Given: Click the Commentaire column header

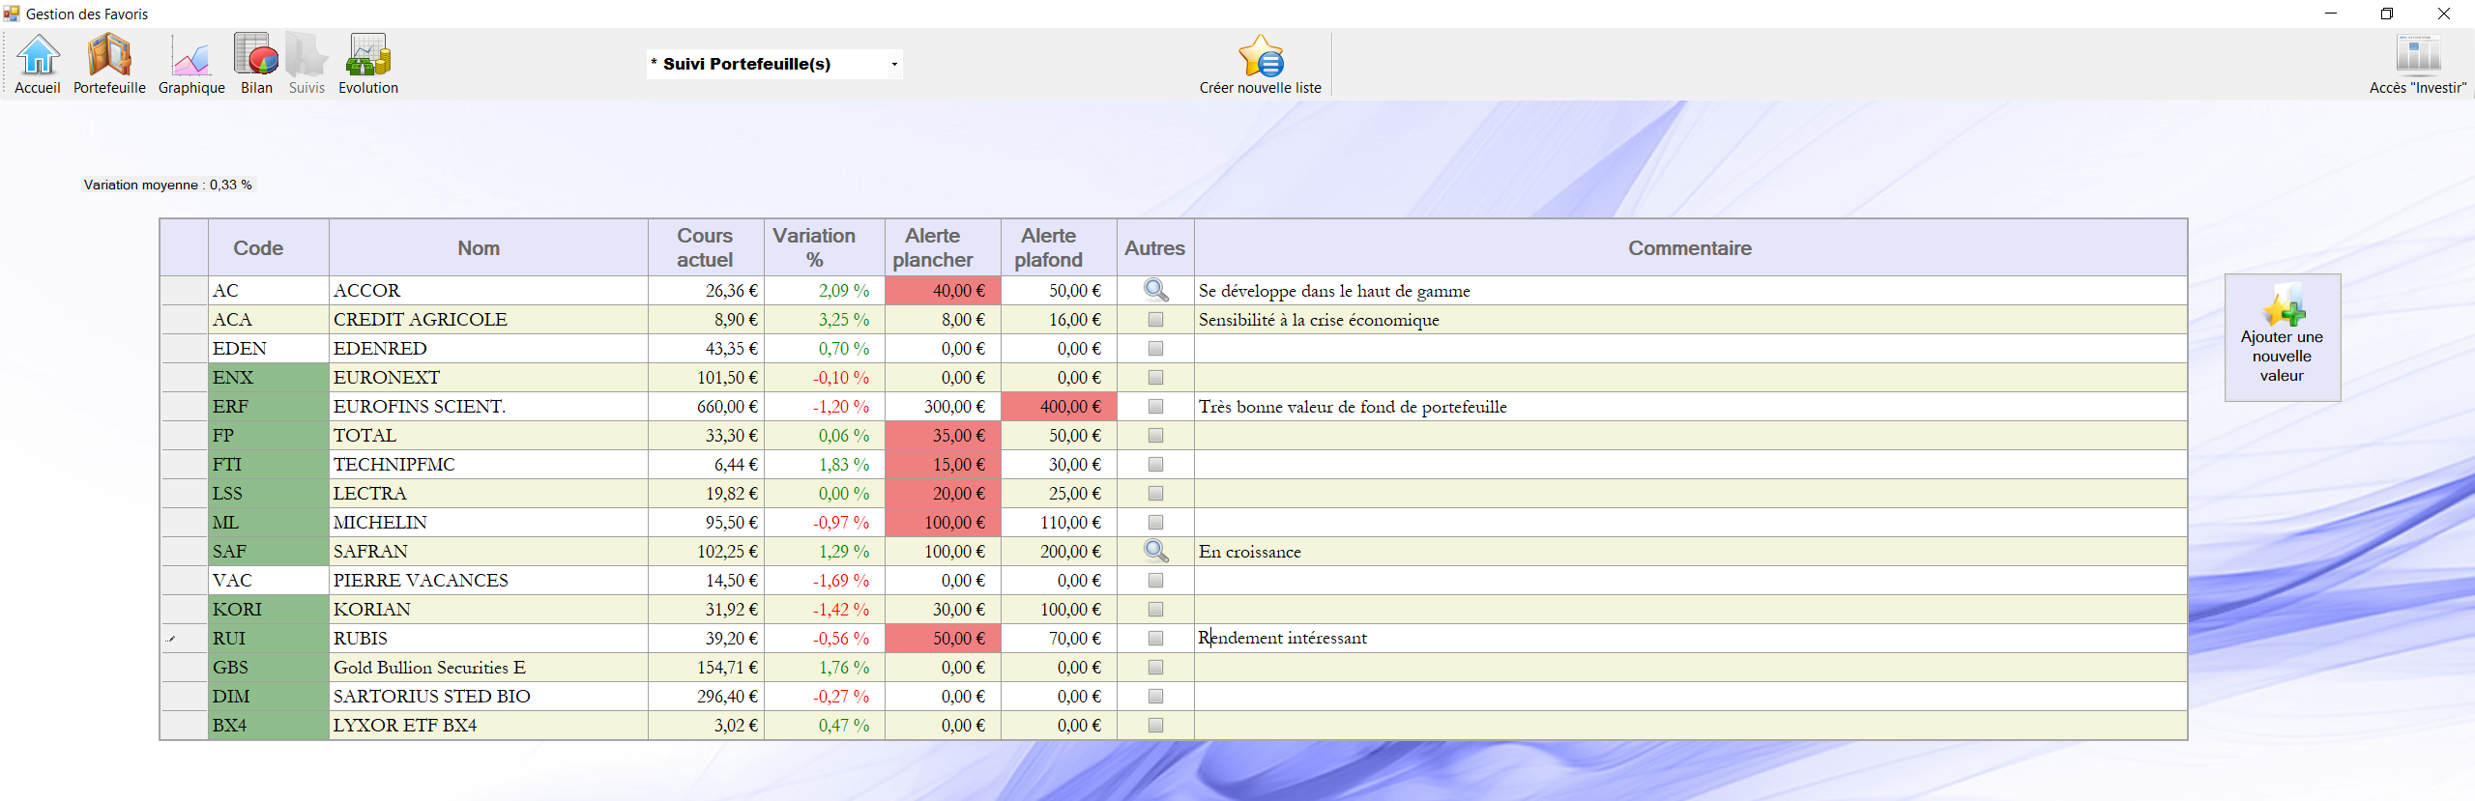Looking at the screenshot, I should (x=1690, y=248).
